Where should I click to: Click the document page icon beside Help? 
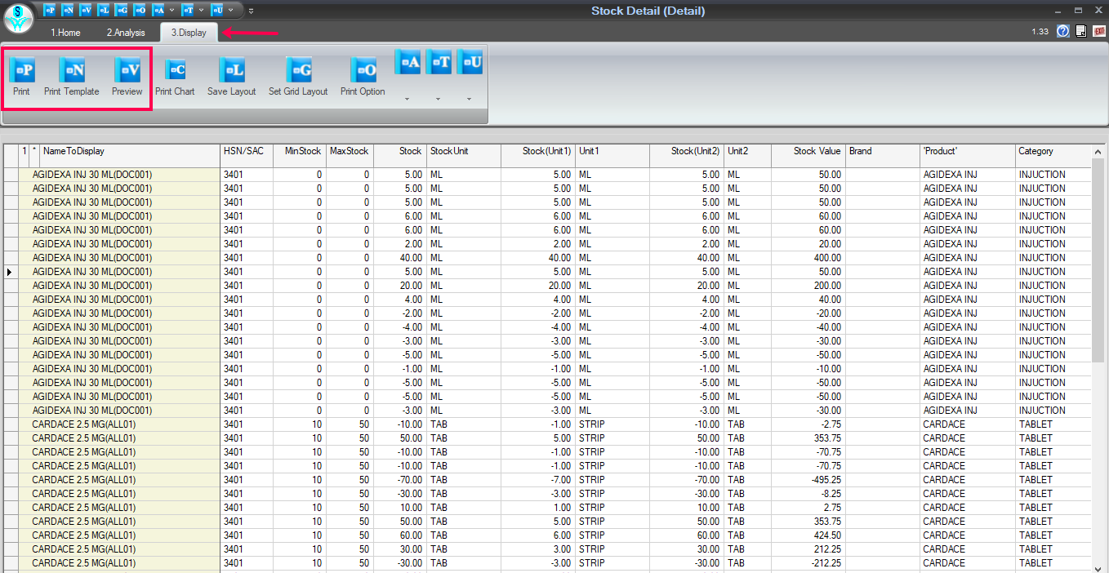pos(1080,31)
